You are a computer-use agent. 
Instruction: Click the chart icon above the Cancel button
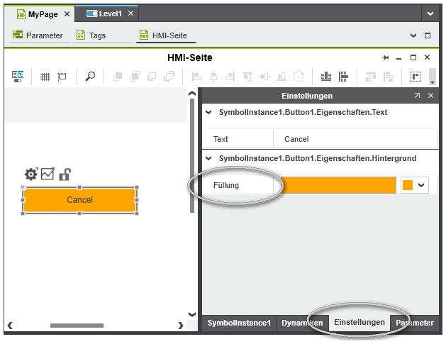coord(48,174)
